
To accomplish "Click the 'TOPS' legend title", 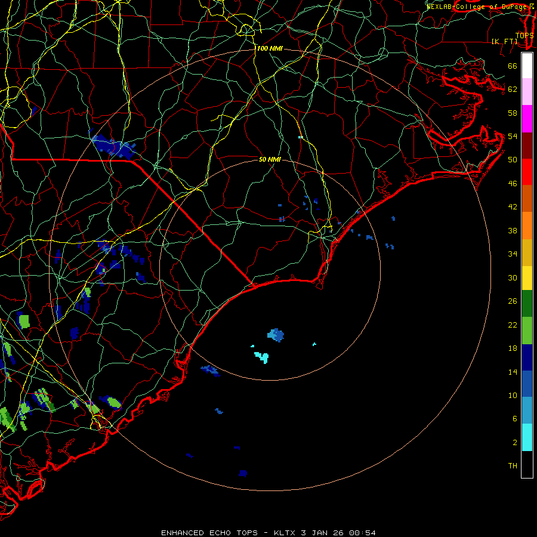I will coord(524,35).
